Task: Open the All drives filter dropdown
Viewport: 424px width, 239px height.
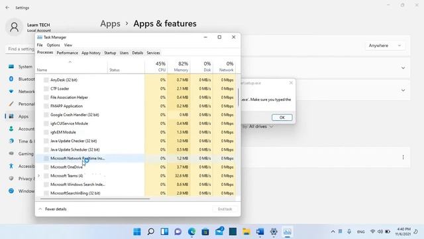Action: tap(261, 127)
